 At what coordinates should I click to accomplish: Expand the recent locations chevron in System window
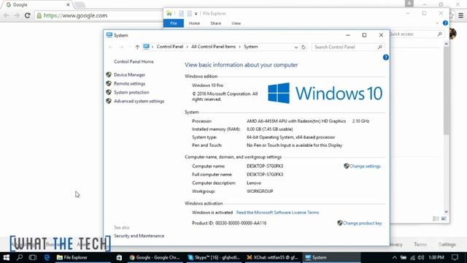(129, 47)
